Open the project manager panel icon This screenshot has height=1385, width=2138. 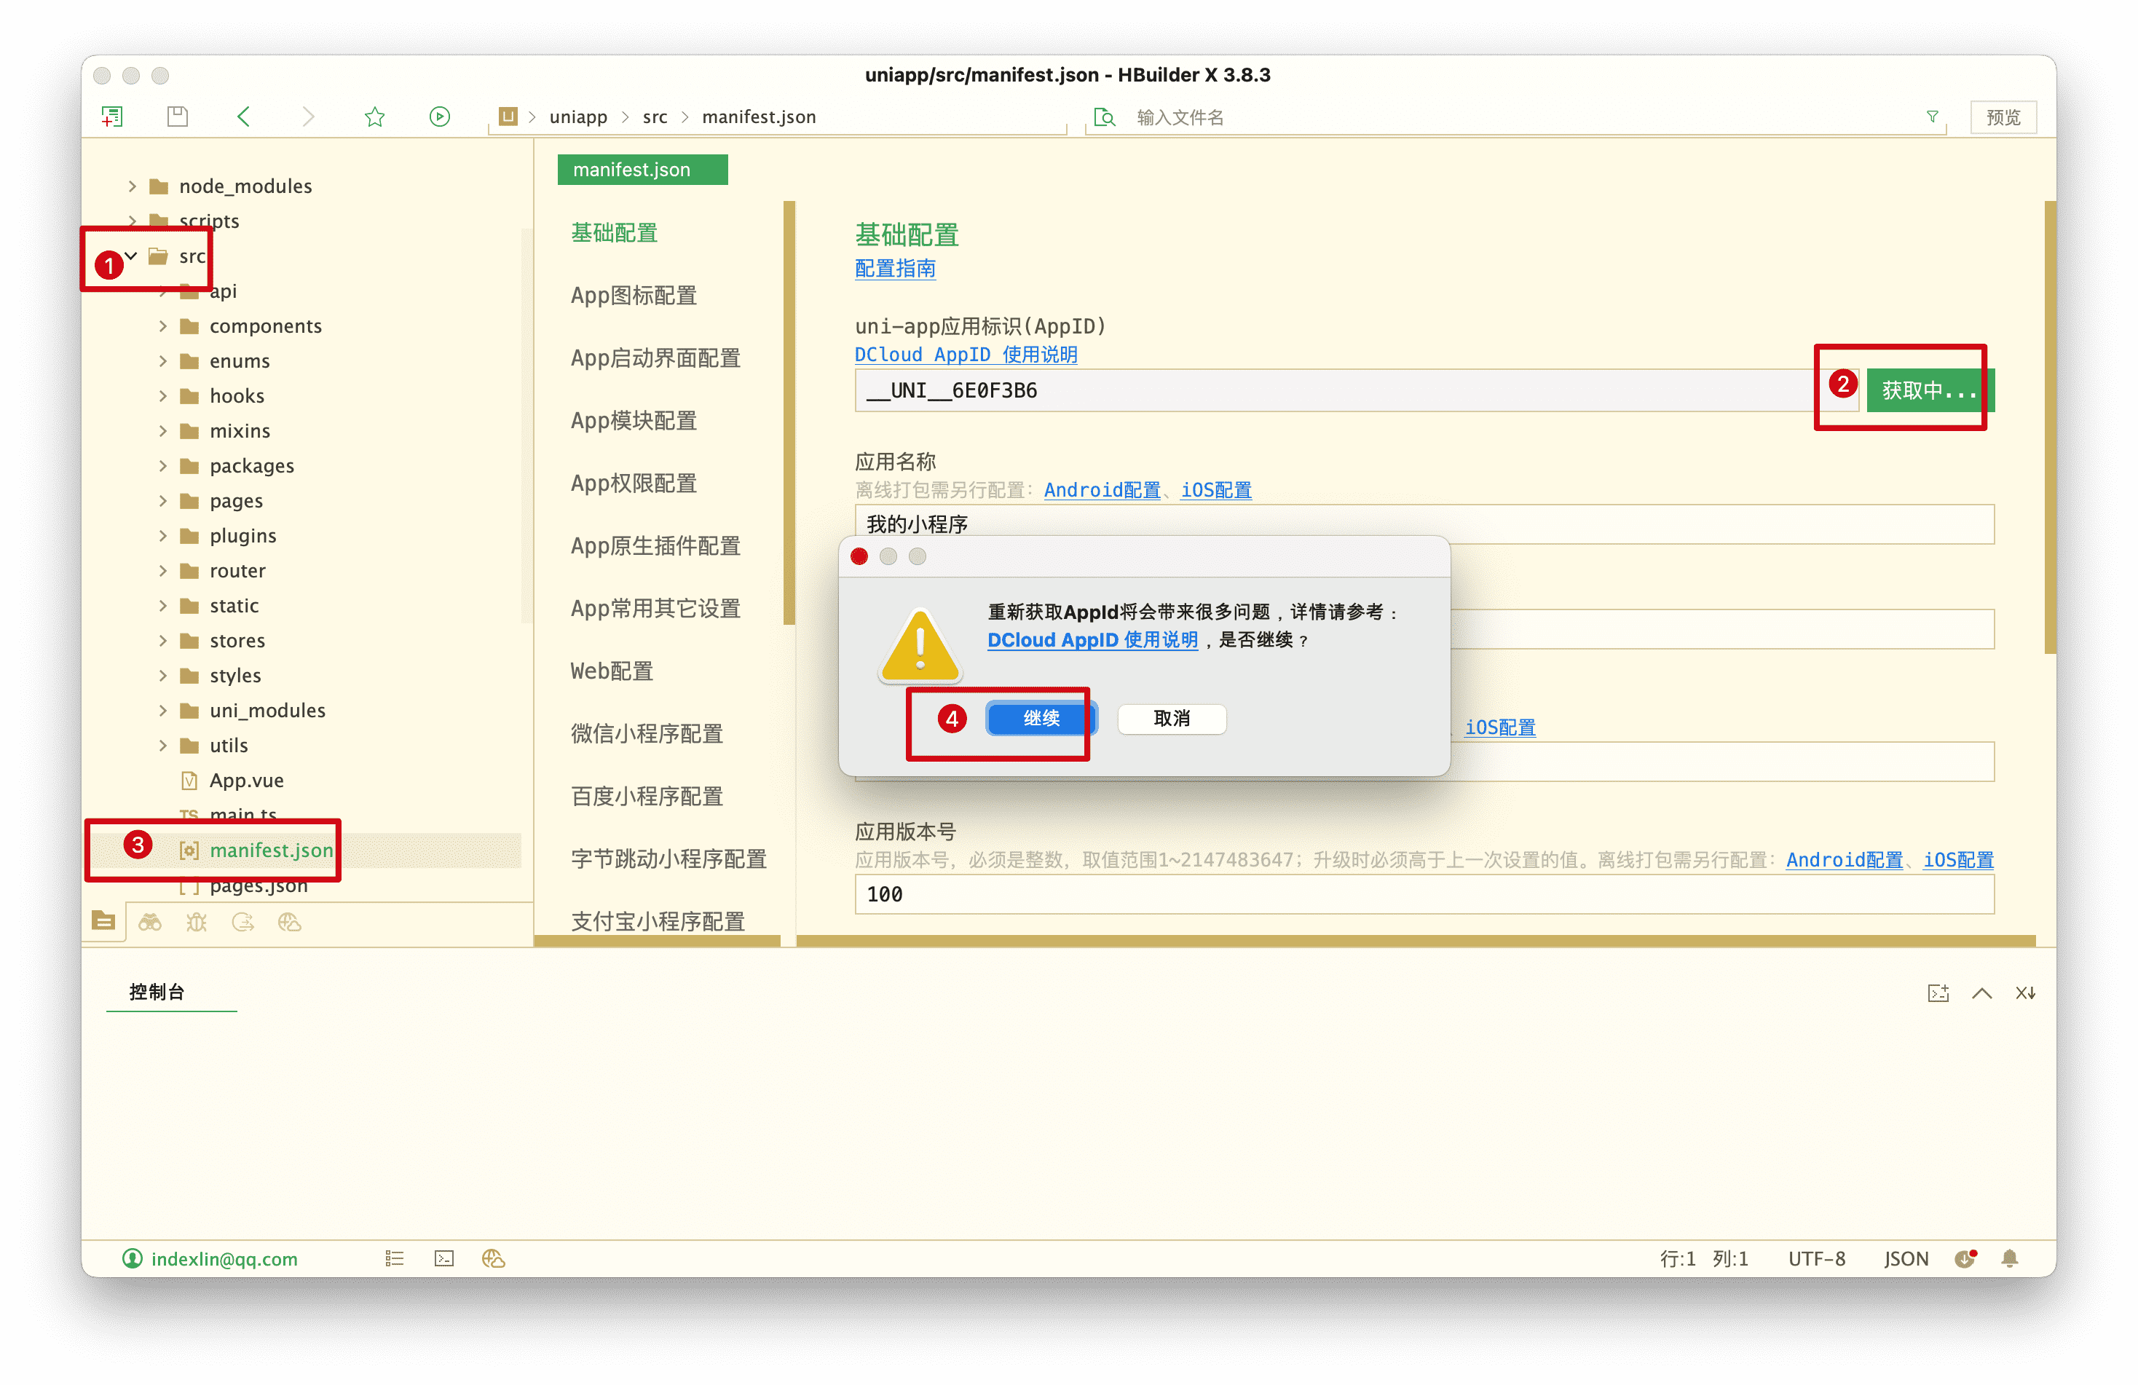pos(103,922)
